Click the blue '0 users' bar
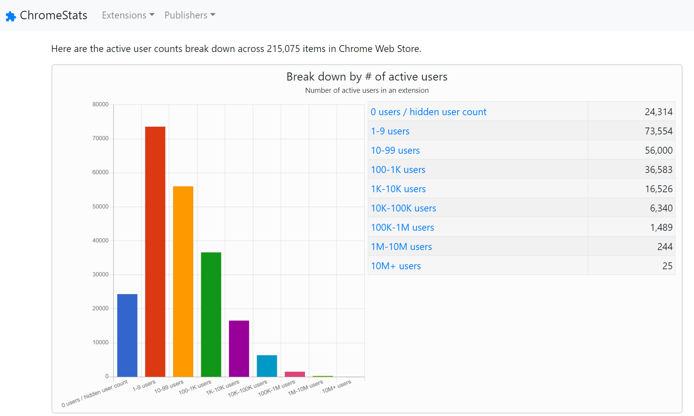Image resolution: width=694 pixels, height=416 pixels. [x=127, y=335]
